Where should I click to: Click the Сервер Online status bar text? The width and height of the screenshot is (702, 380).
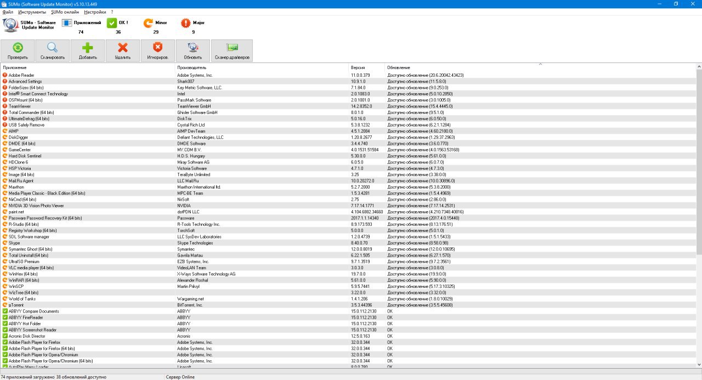[180, 377]
